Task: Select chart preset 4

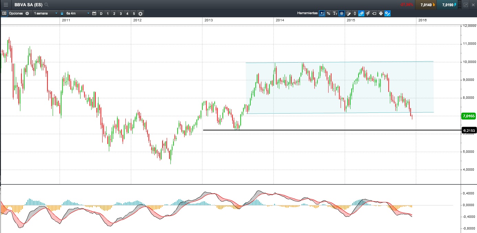Action: tap(127, 13)
